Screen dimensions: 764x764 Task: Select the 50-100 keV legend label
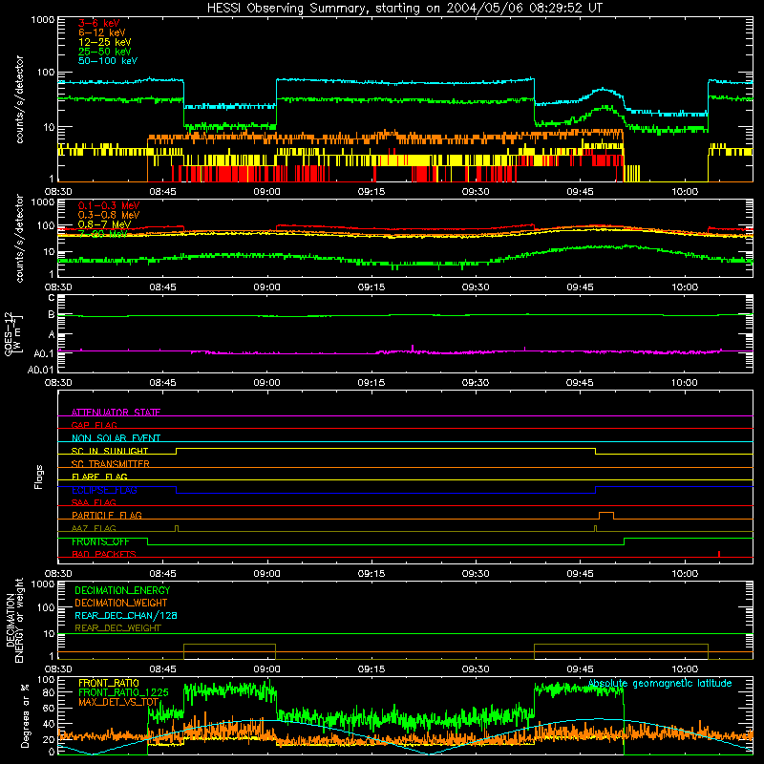coord(108,61)
